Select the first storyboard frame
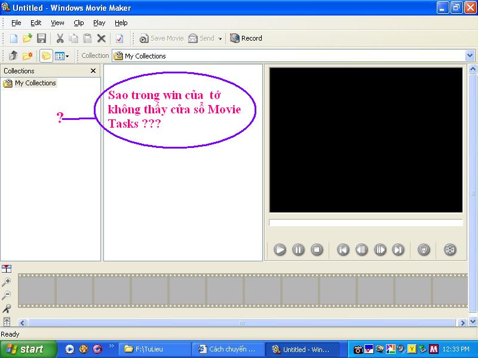 (37, 291)
